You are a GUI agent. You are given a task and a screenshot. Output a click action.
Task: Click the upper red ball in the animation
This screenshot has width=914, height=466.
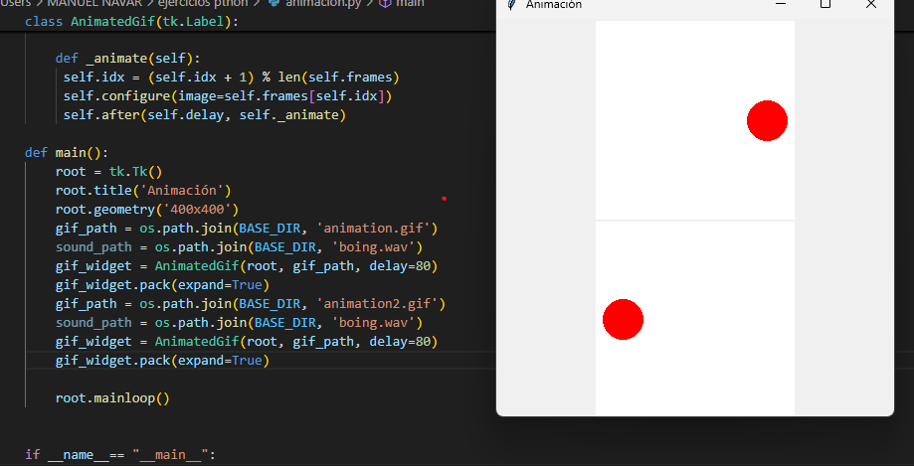pos(767,120)
